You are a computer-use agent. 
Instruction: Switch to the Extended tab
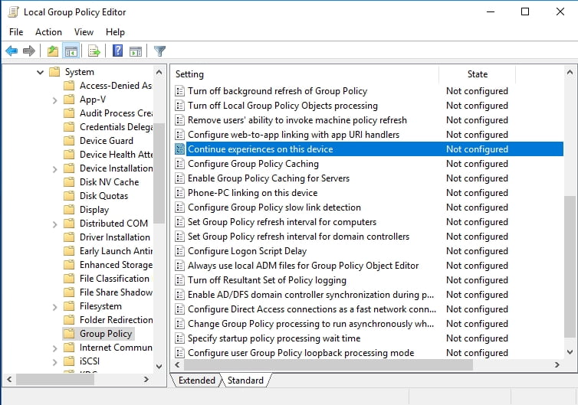pyautogui.click(x=196, y=381)
